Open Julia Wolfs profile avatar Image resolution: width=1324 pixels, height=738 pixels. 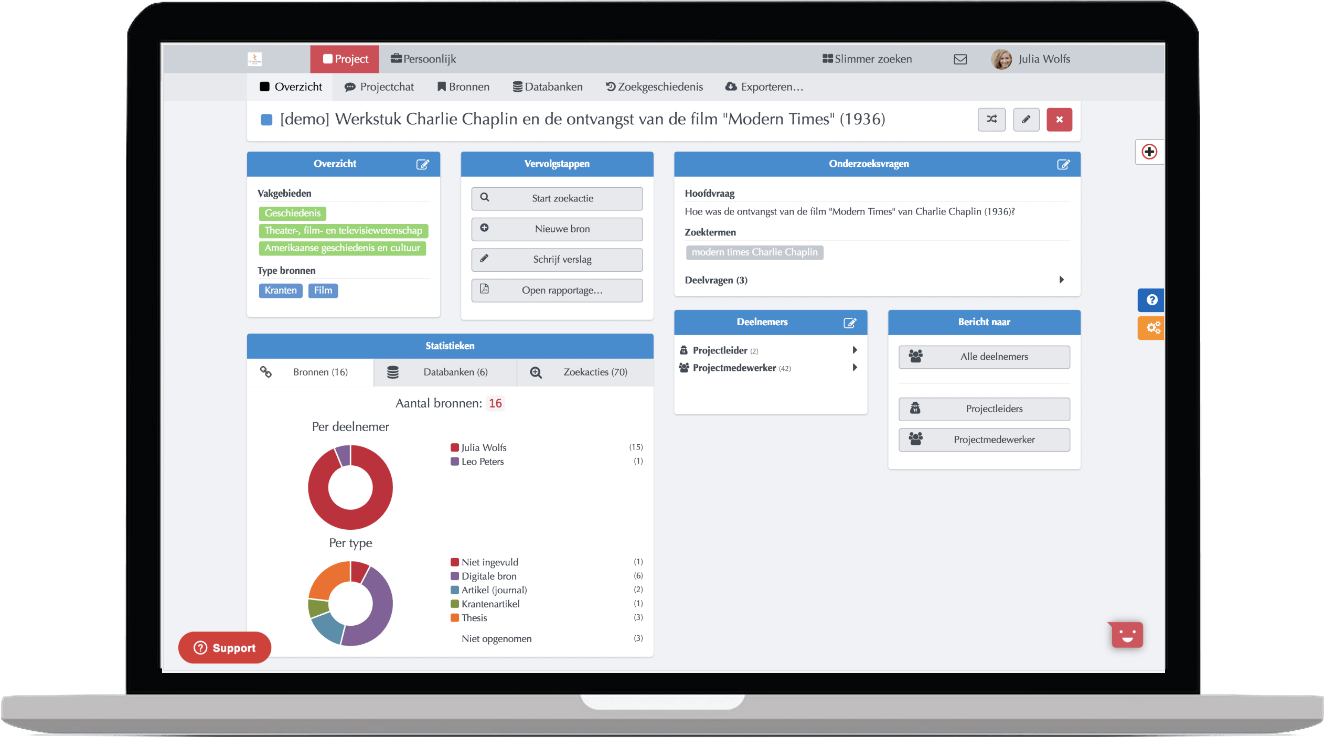1001,59
